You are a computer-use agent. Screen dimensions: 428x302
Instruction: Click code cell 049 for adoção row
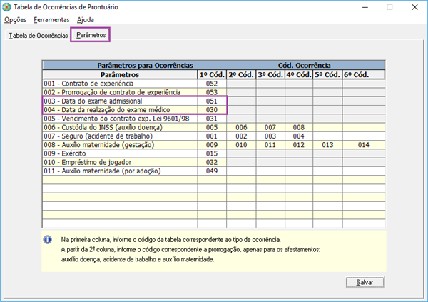[212, 171]
